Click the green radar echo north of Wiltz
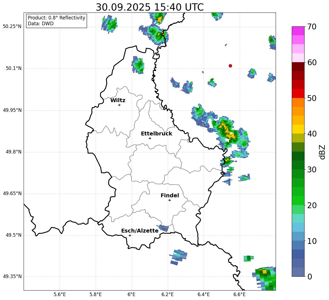The image size is (329, 300). (x=138, y=65)
